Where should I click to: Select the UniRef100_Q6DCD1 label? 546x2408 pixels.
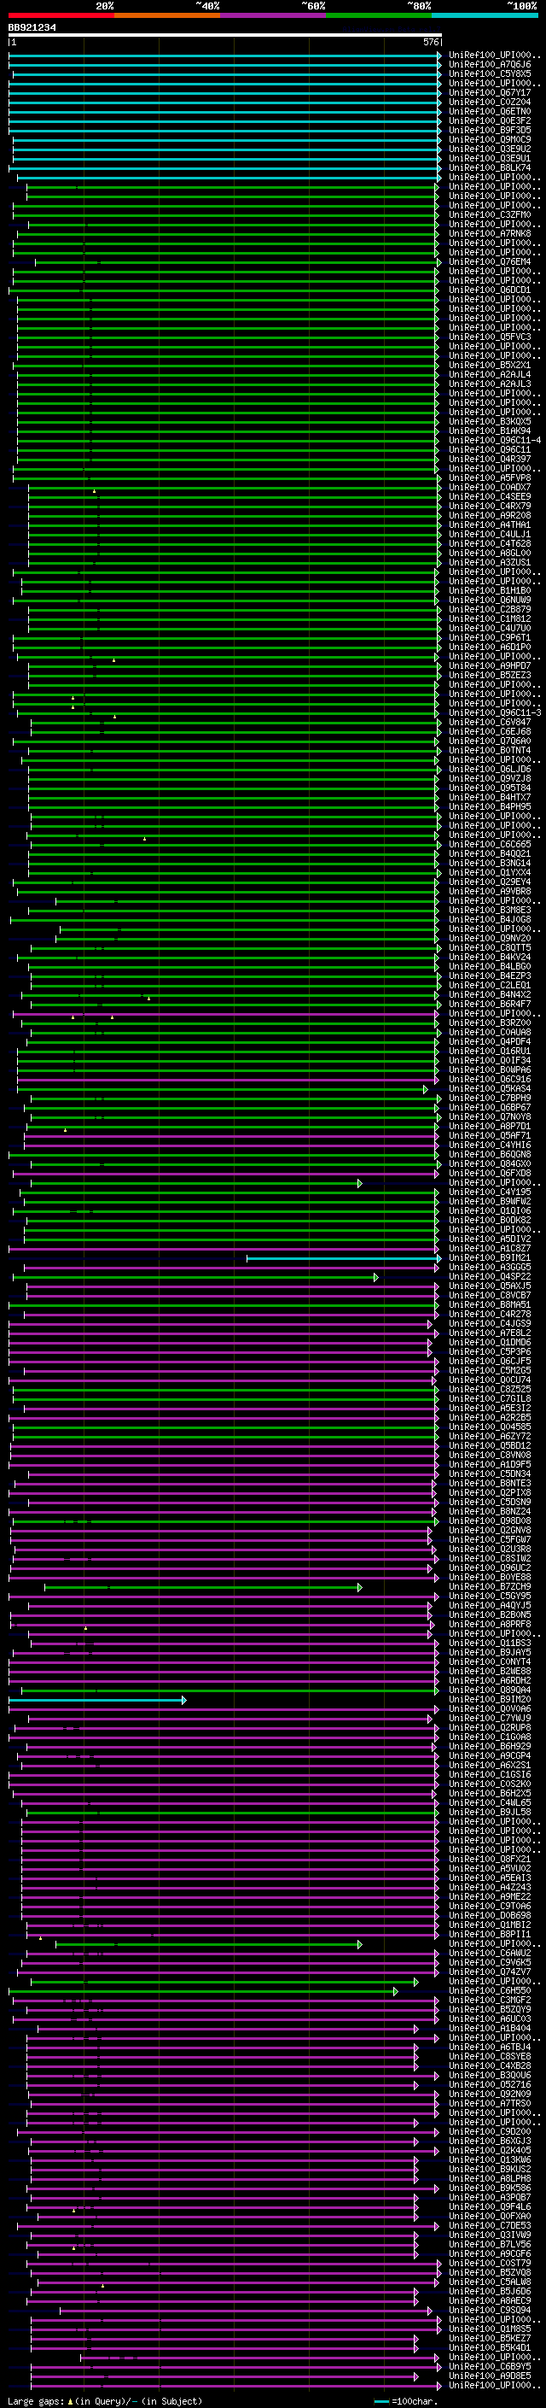[490, 290]
